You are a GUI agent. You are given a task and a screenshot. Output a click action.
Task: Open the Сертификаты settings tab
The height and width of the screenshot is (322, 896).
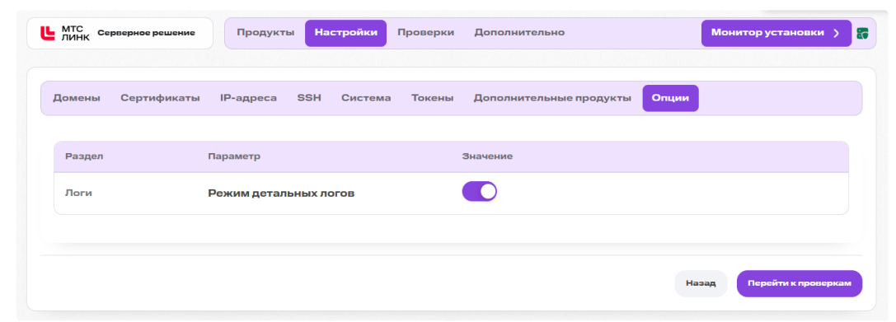tap(160, 98)
